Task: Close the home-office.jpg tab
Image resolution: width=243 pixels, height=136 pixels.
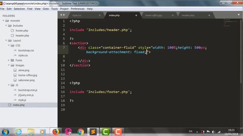Action: click(173, 15)
